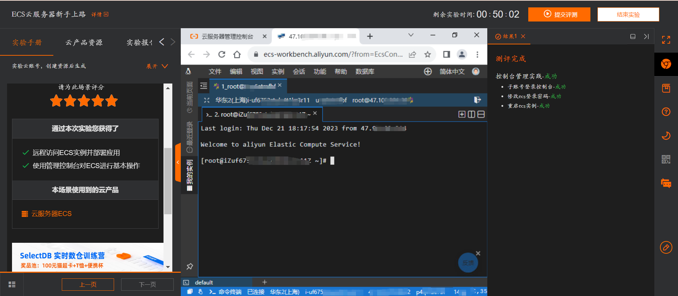Click the fullscreen expand icon in right sidebar

pos(666,40)
